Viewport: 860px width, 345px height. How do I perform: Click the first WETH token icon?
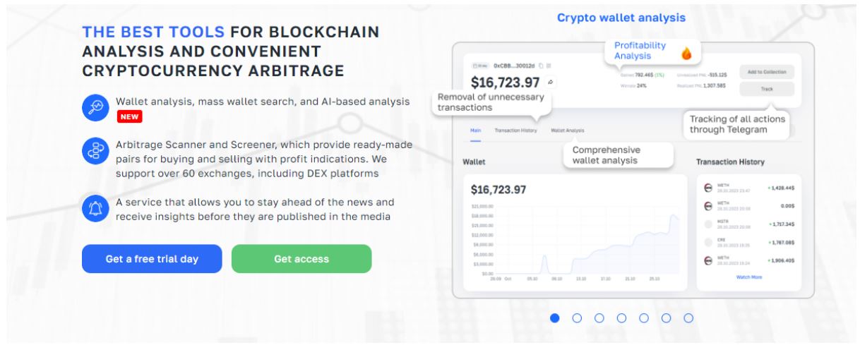[x=708, y=188]
